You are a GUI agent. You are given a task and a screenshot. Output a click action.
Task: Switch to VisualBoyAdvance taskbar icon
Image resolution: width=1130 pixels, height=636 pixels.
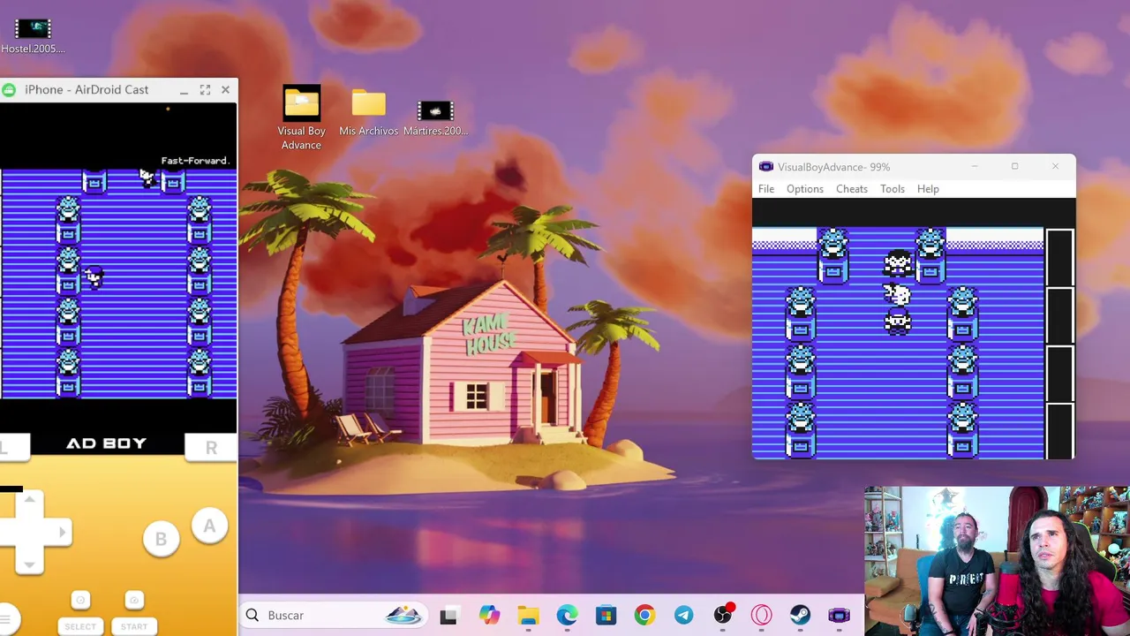pos(839,616)
